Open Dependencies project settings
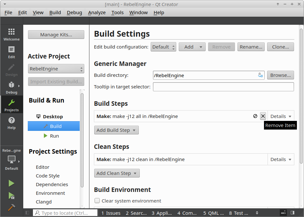This screenshot has height=217, width=304. [x=52, y=185]
